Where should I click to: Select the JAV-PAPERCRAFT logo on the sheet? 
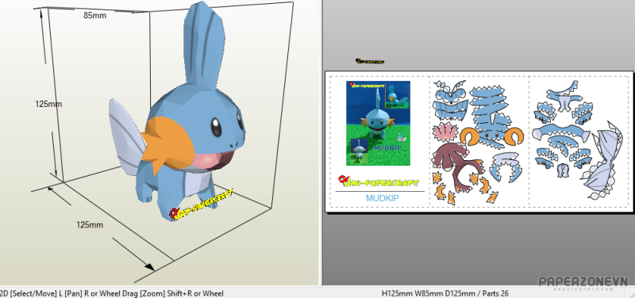pos(379,182)
